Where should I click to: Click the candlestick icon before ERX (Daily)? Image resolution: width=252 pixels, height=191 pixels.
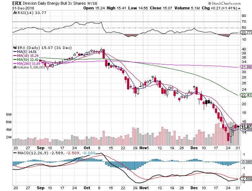(x=15, y=48)
